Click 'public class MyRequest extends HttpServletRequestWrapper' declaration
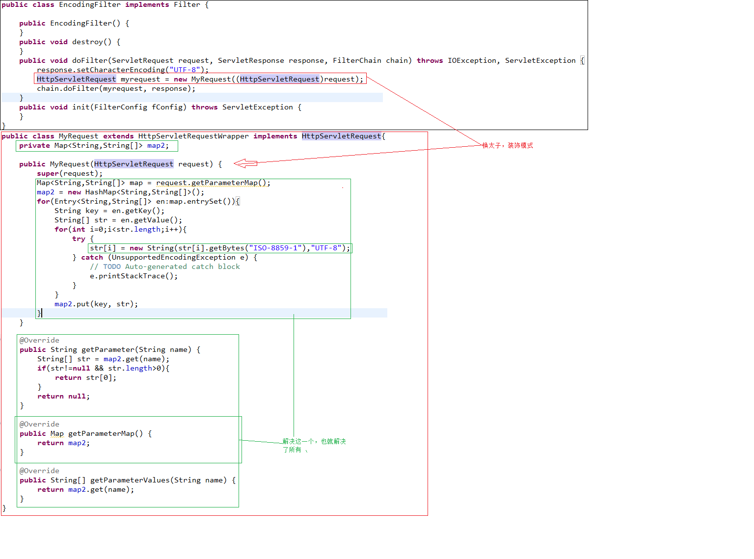The height and width of the screenshot is (559, 754). [193, 136]
